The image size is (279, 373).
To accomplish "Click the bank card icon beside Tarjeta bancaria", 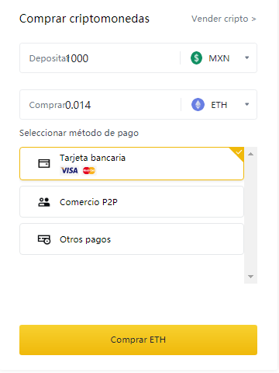I will [44, 163].
